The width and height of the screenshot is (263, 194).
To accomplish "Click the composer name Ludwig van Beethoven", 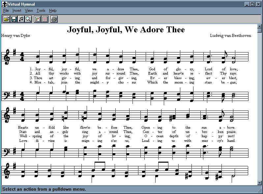I will tap(230, 36).
